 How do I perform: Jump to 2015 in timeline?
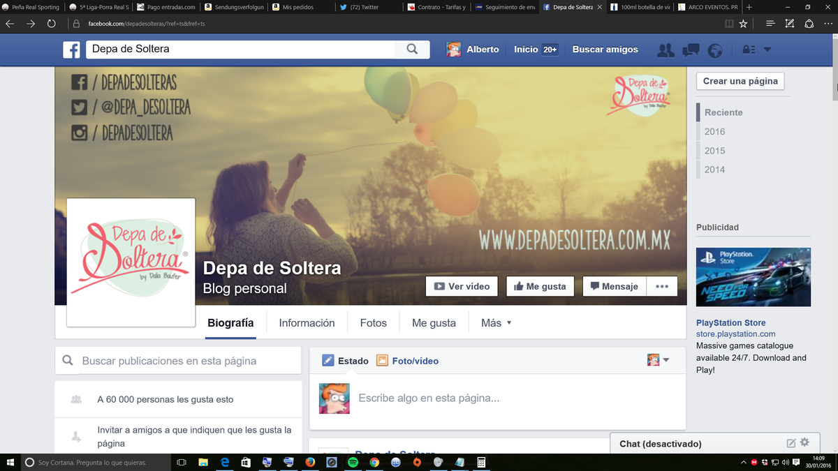(714, 150)
